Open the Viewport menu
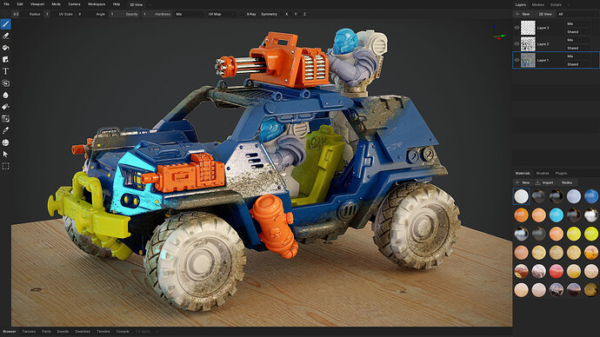600x337 pixels. [x=37, y=4]
